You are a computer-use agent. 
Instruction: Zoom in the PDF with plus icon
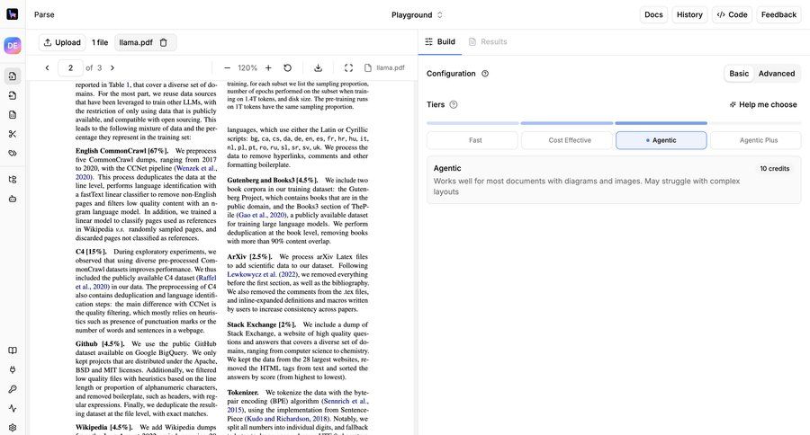click(x=268, y=67)
